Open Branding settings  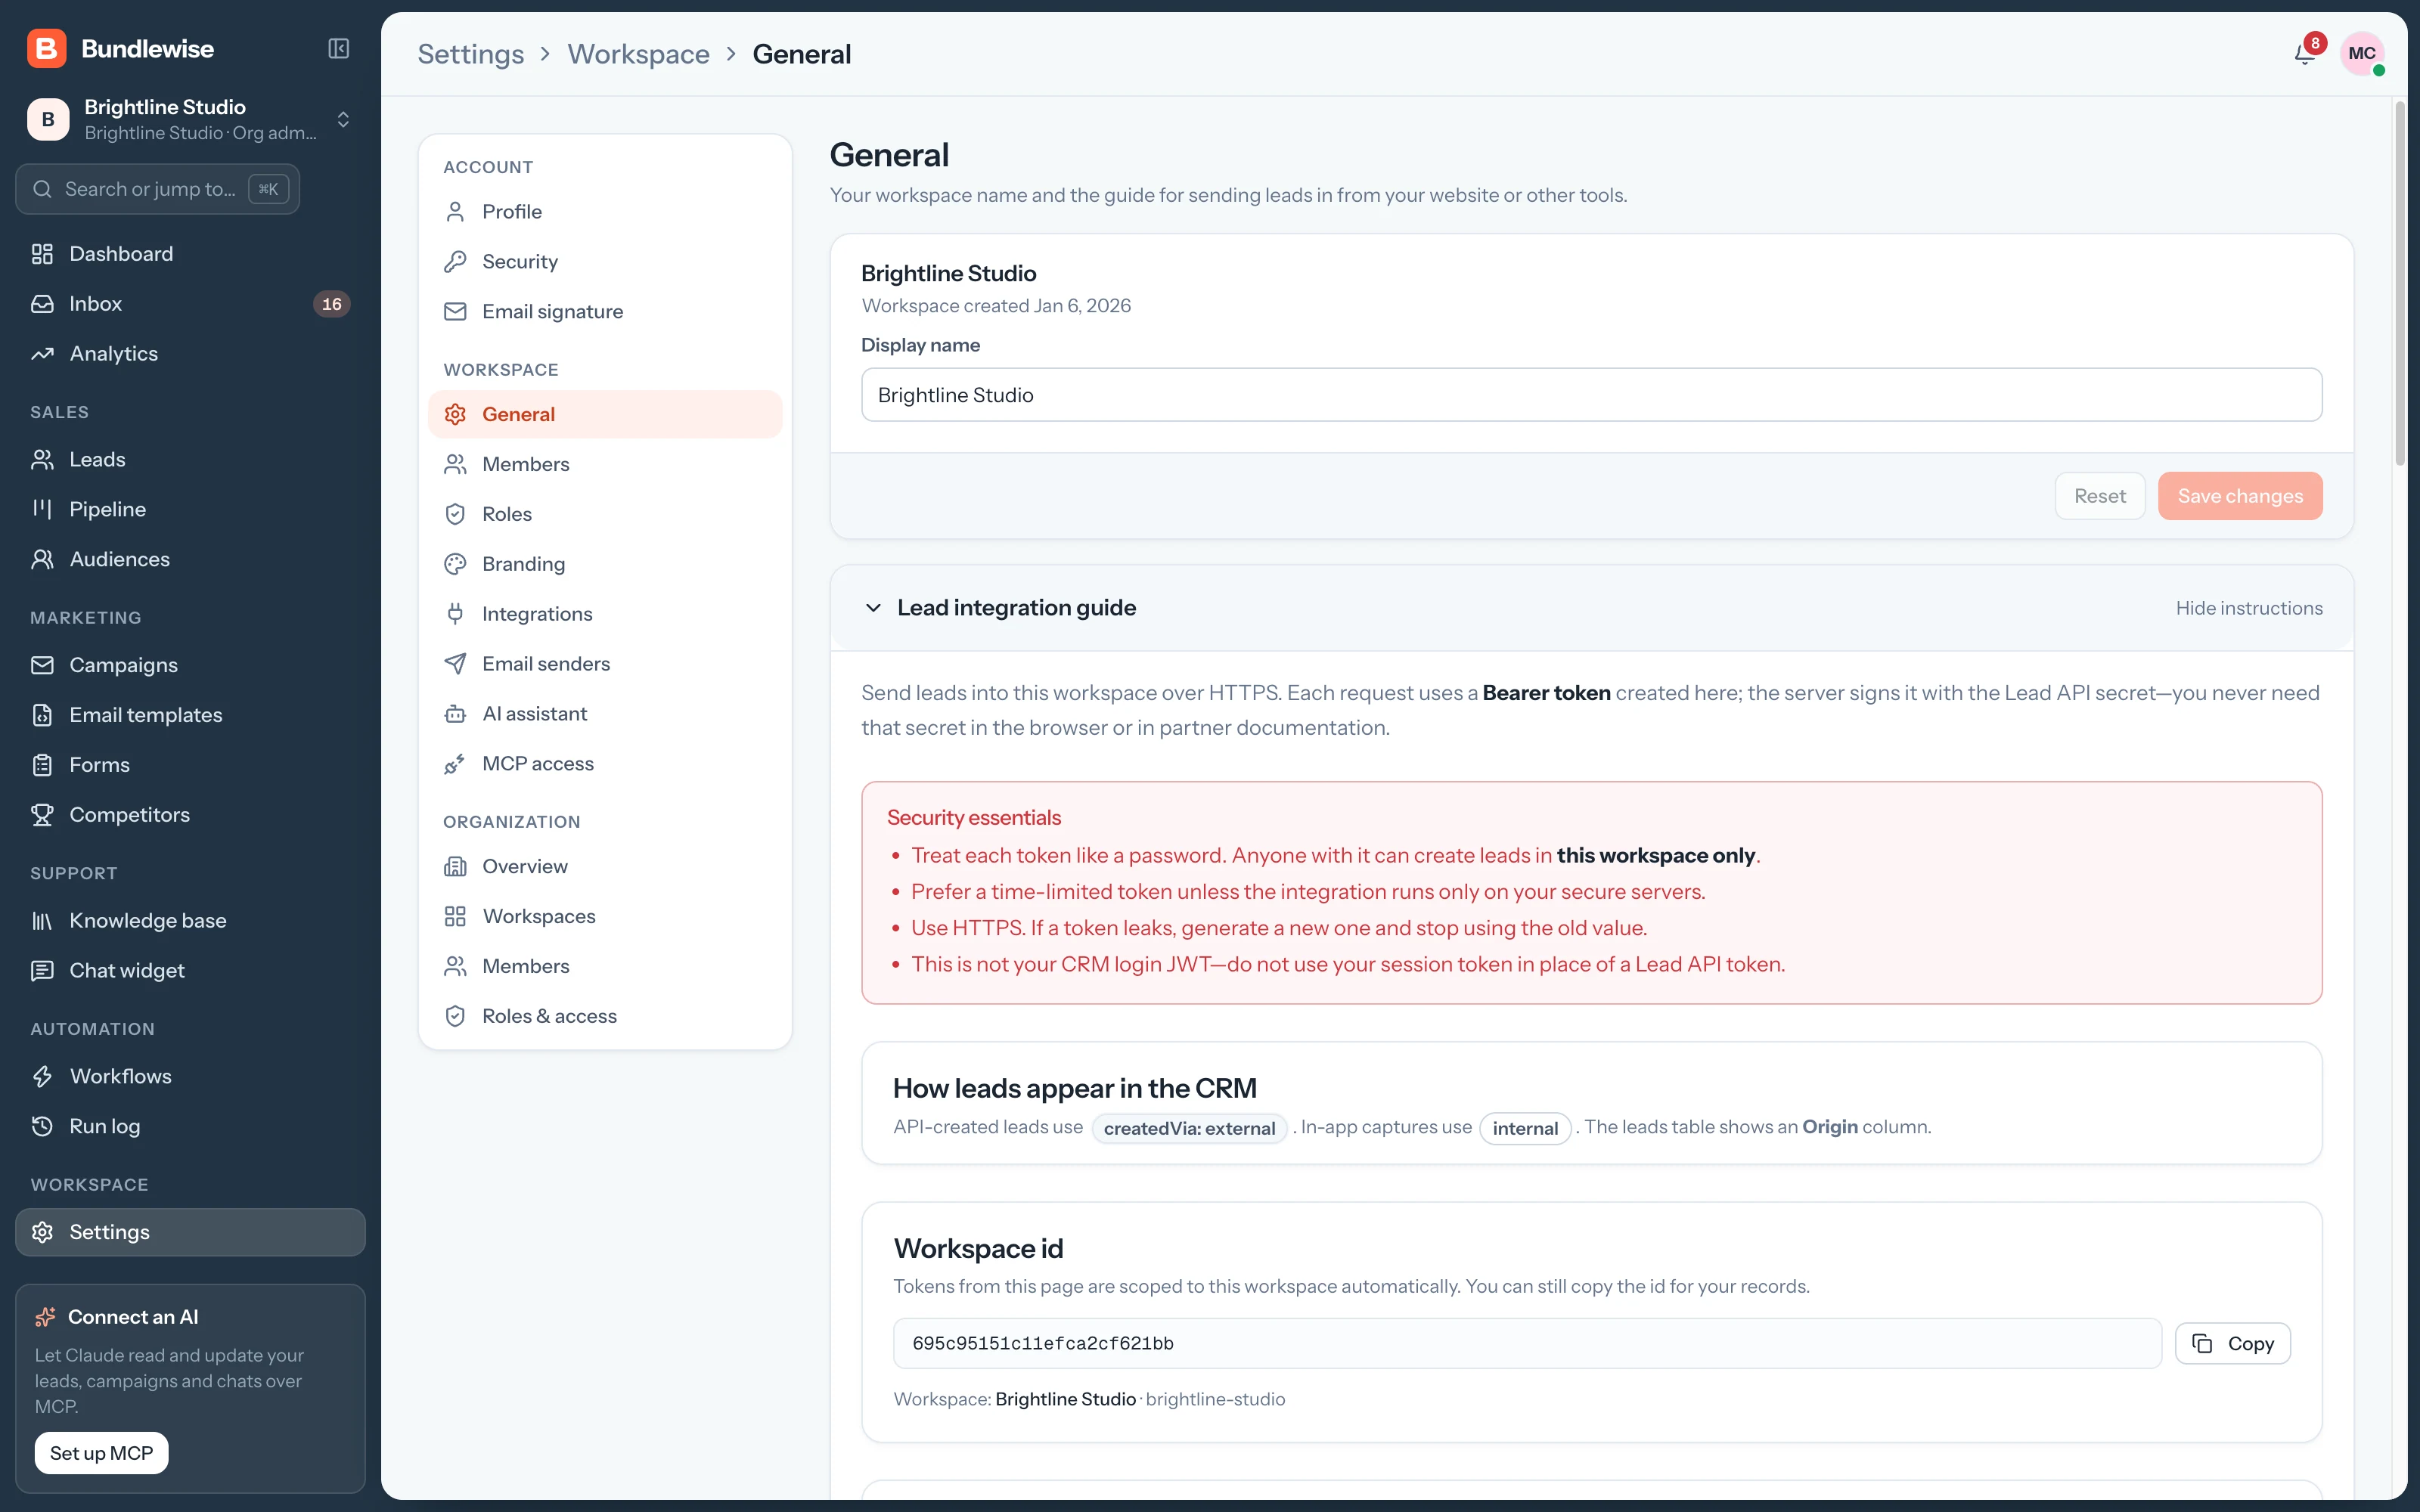tap(605, 564)
